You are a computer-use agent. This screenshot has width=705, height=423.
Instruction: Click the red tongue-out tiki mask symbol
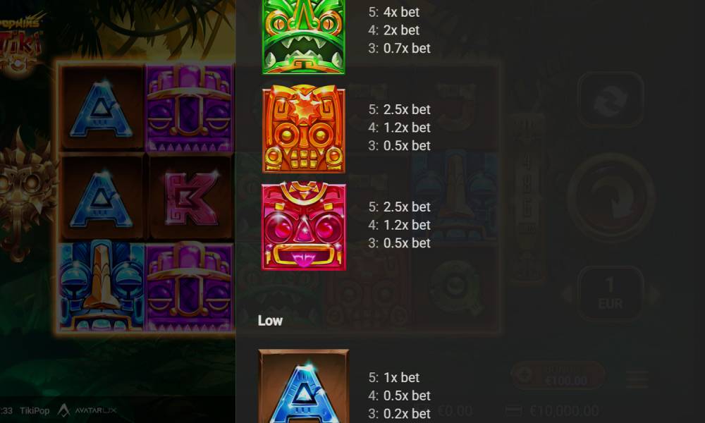(304, 226)
